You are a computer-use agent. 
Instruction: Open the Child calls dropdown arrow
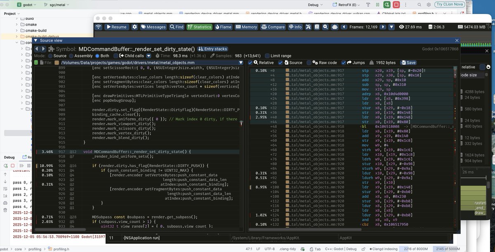[148, 56]
